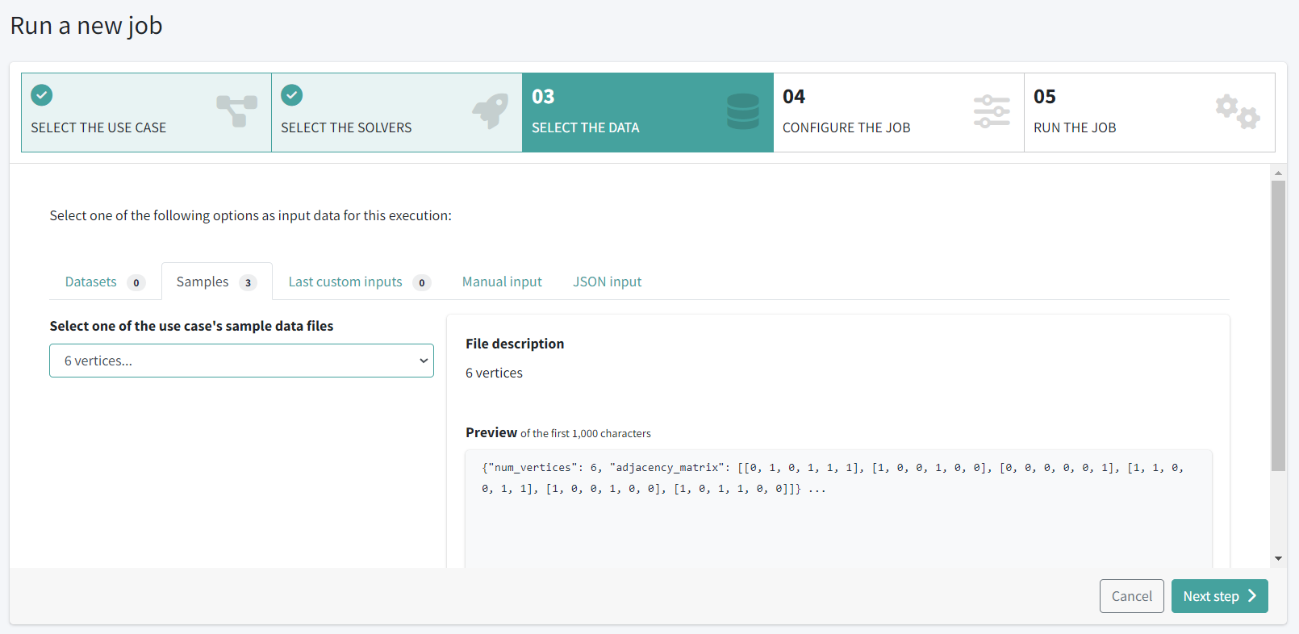Viewport: 1299px width, 634px height.
Task: Click the scrollbar down arrow
Action: pos(1278,558)
